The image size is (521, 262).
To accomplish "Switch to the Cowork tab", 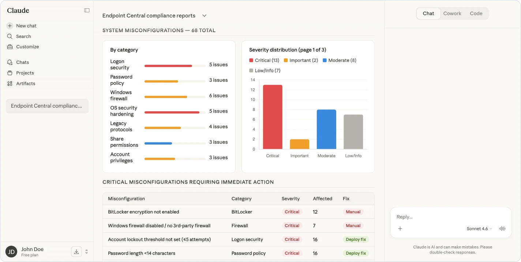I will click(x=452, y=14).
